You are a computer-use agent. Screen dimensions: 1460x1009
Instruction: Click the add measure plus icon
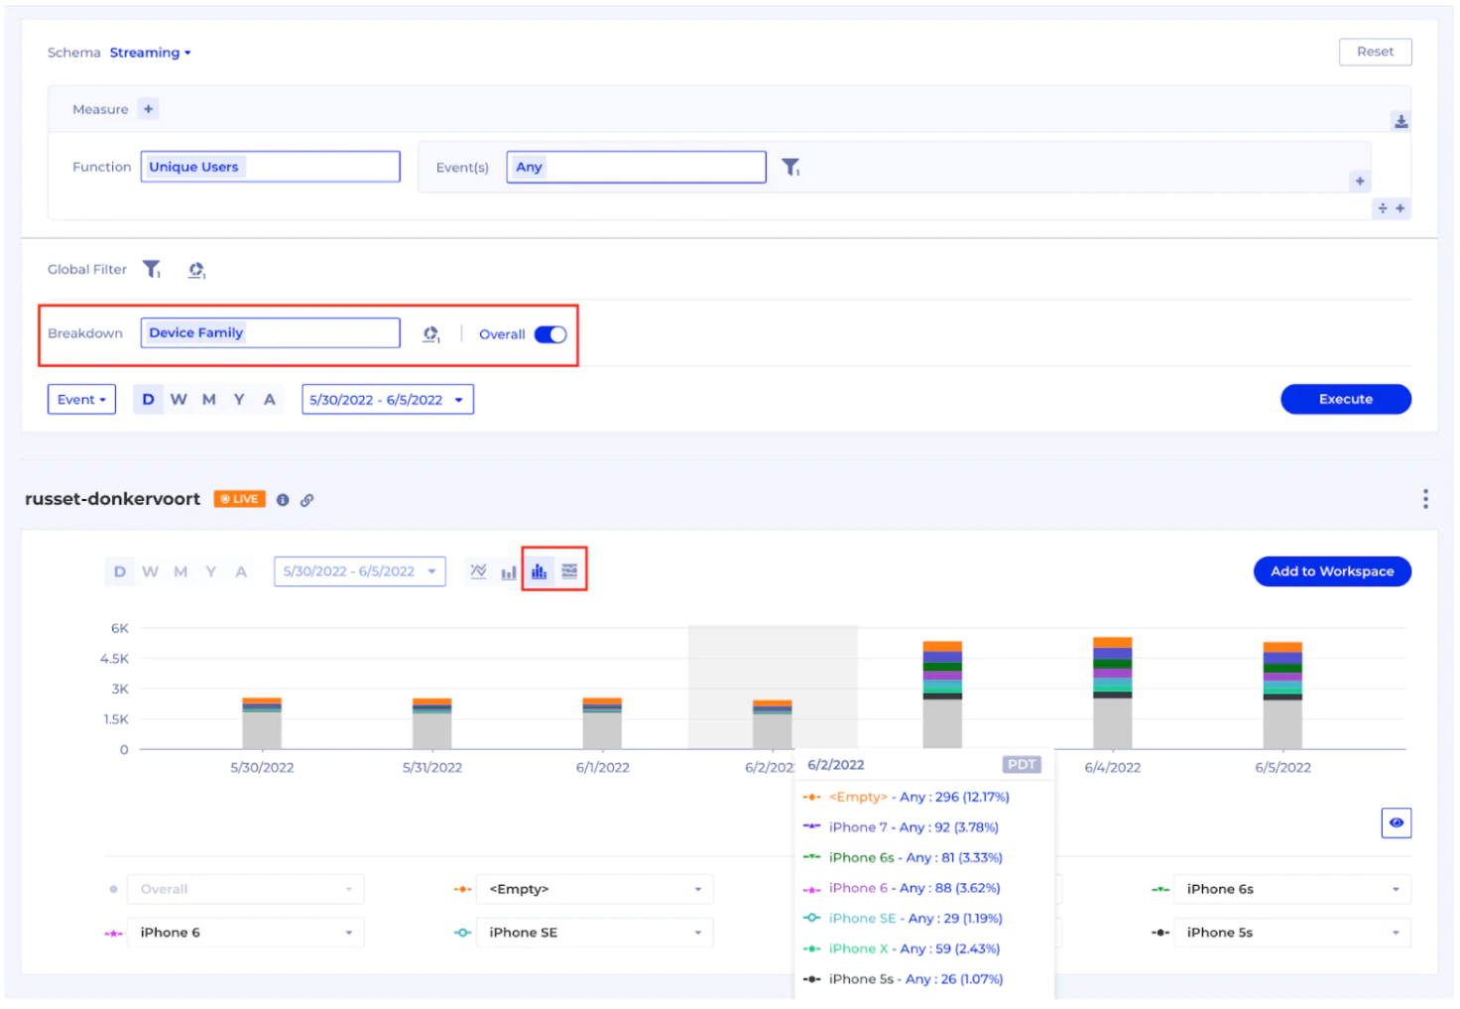(147, 108)
